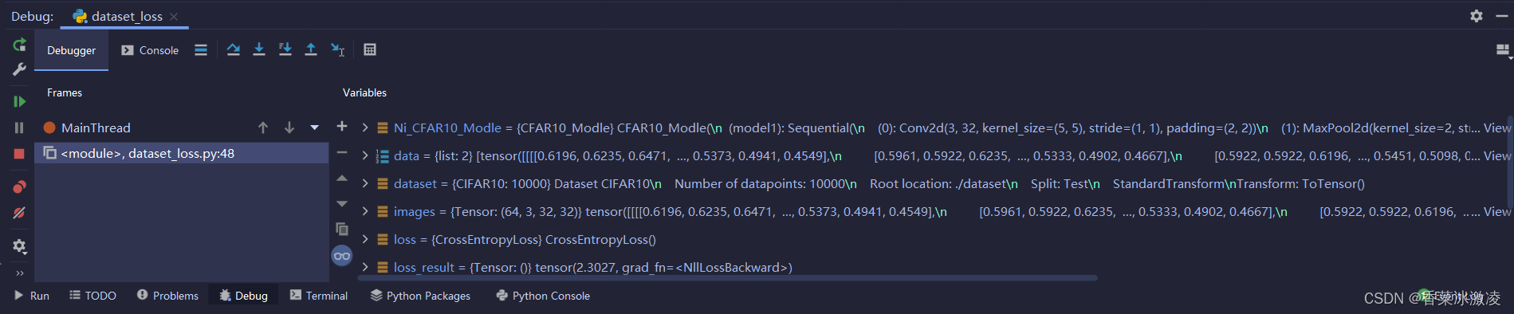Click the Rerun dataset_loss icon
1514x314 pixels.
pyautogui.click(x=19, y=45)
